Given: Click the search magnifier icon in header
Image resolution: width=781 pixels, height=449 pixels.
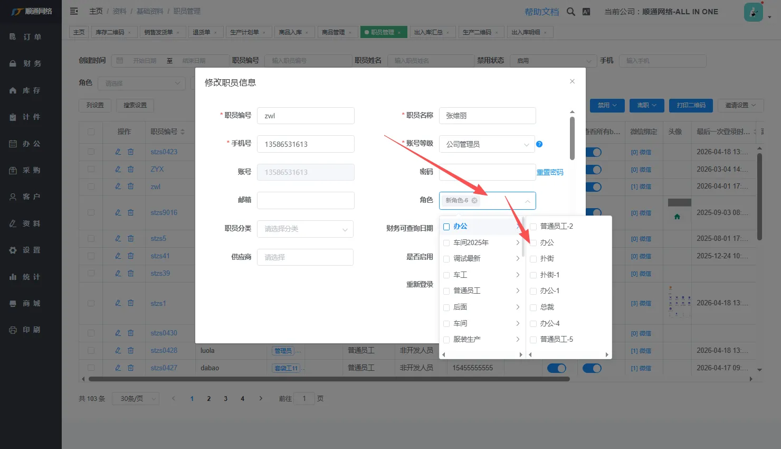Looking at the screenshot, I should click(x=570, y=12).
